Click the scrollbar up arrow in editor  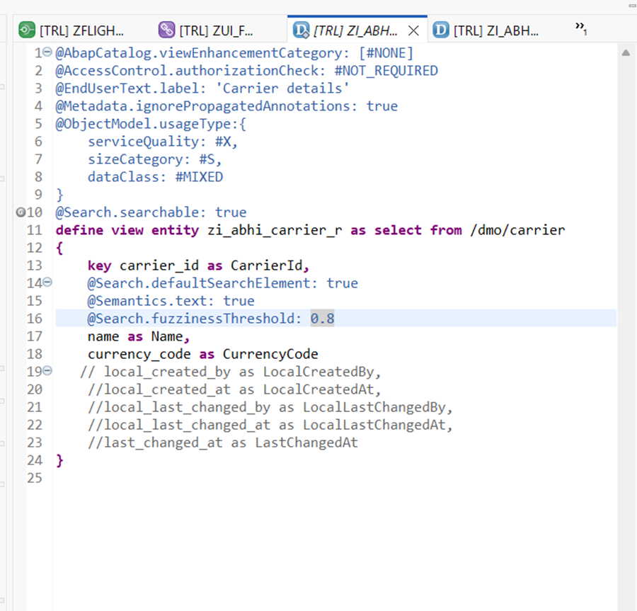626,53
